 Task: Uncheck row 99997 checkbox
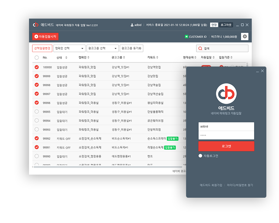point(37,94)
